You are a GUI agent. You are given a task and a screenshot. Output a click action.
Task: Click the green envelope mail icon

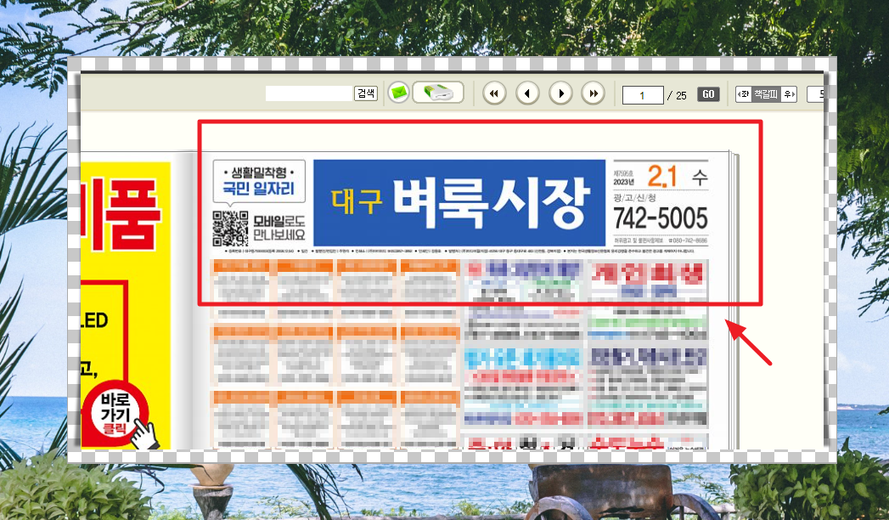click(x=398, y=93)
